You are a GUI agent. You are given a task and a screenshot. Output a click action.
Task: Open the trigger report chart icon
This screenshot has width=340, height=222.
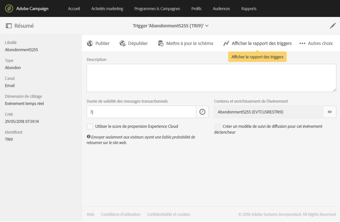pyautogui.click(x=226, y=43)
